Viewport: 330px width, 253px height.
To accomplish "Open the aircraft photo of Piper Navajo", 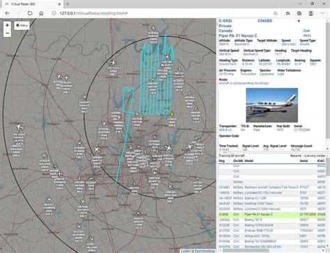I will pyautogui.click(x=272, y=105).
